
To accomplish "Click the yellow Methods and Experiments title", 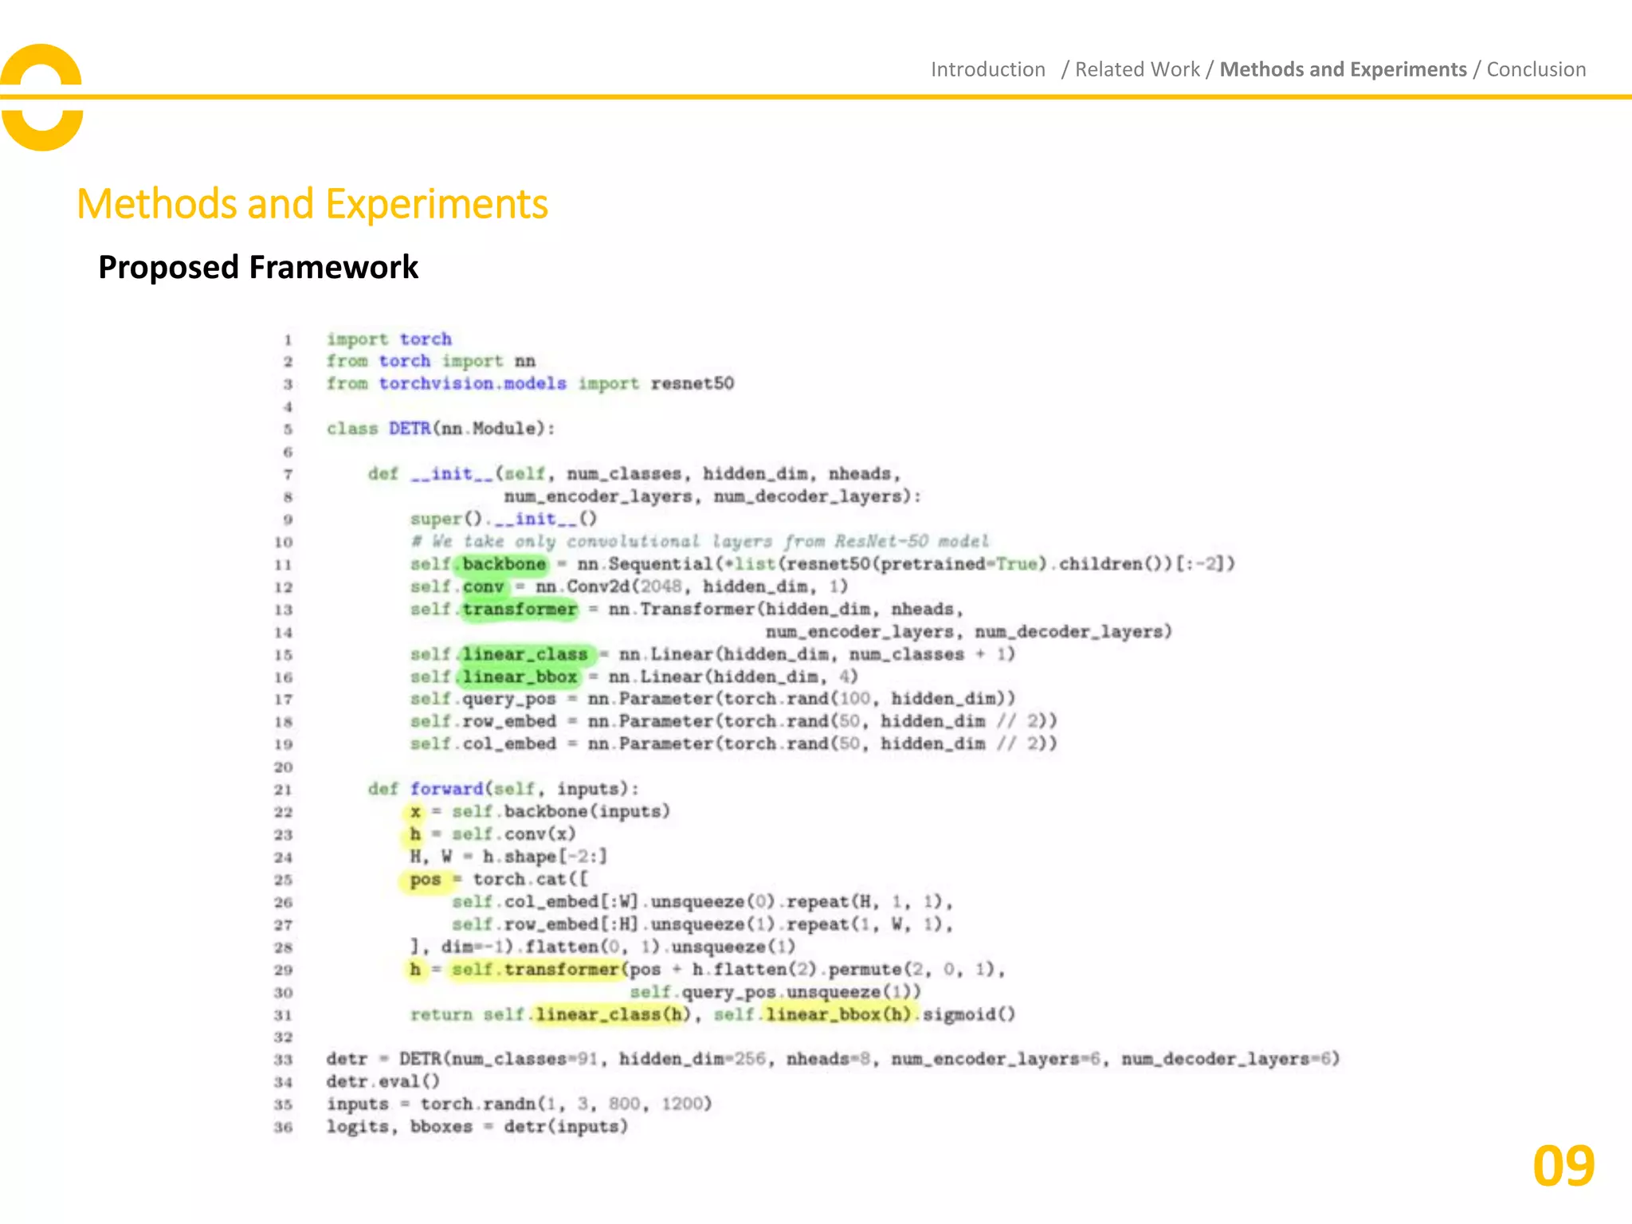I will [x=312, y=204].
